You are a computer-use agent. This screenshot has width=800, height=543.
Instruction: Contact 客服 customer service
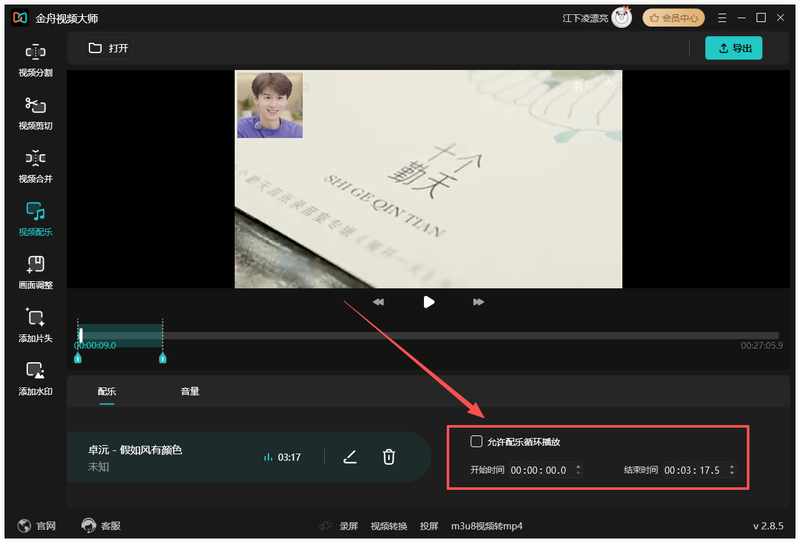pos(101,526)
